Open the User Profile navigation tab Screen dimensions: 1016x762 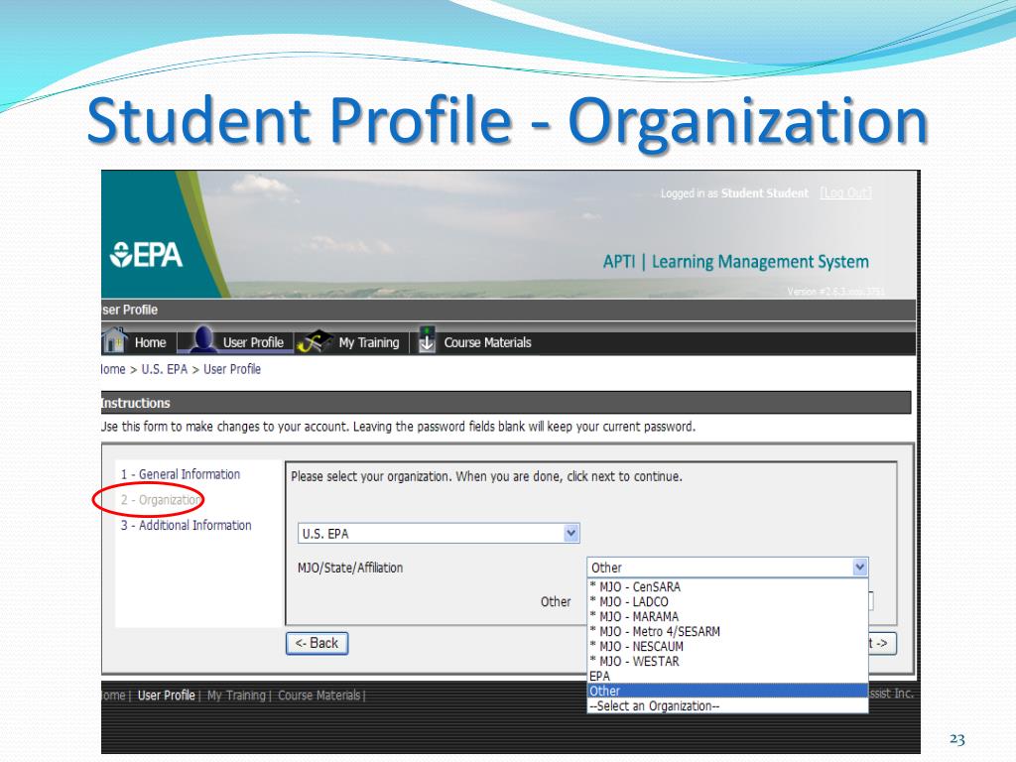coord(253,342)
